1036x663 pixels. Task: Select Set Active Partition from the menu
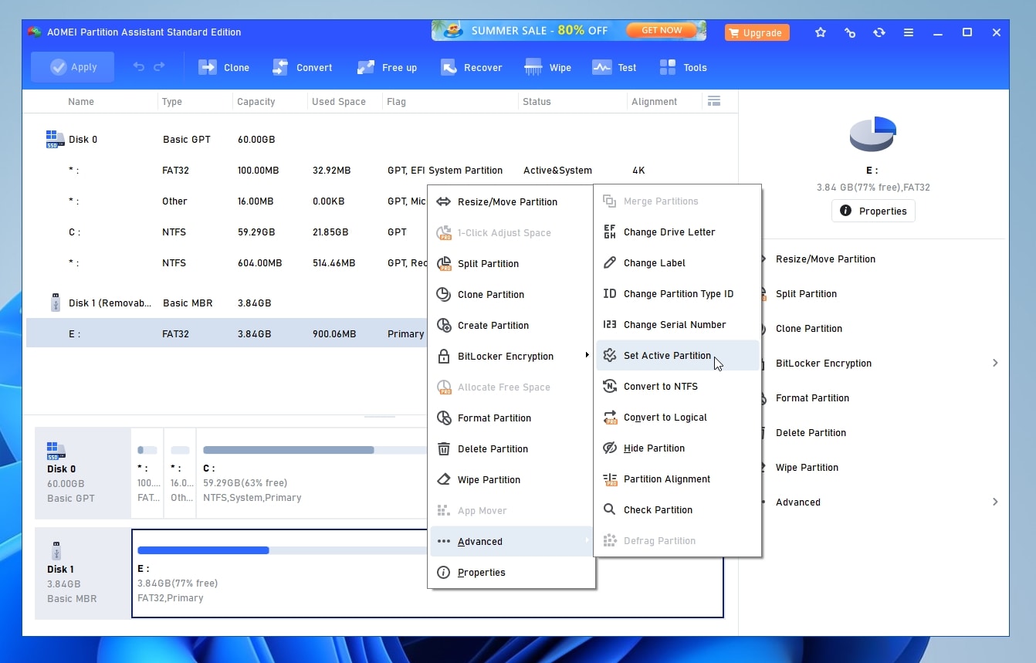[667, 355]
